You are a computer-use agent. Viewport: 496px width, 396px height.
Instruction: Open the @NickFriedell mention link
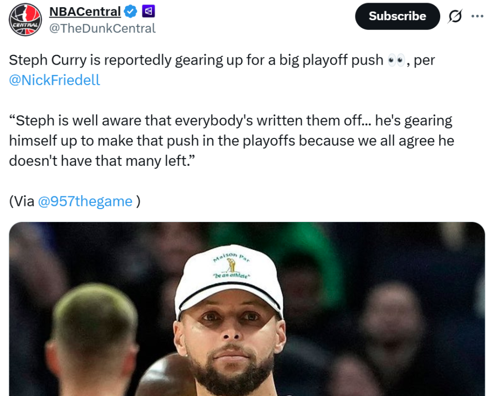click(54, 80)
